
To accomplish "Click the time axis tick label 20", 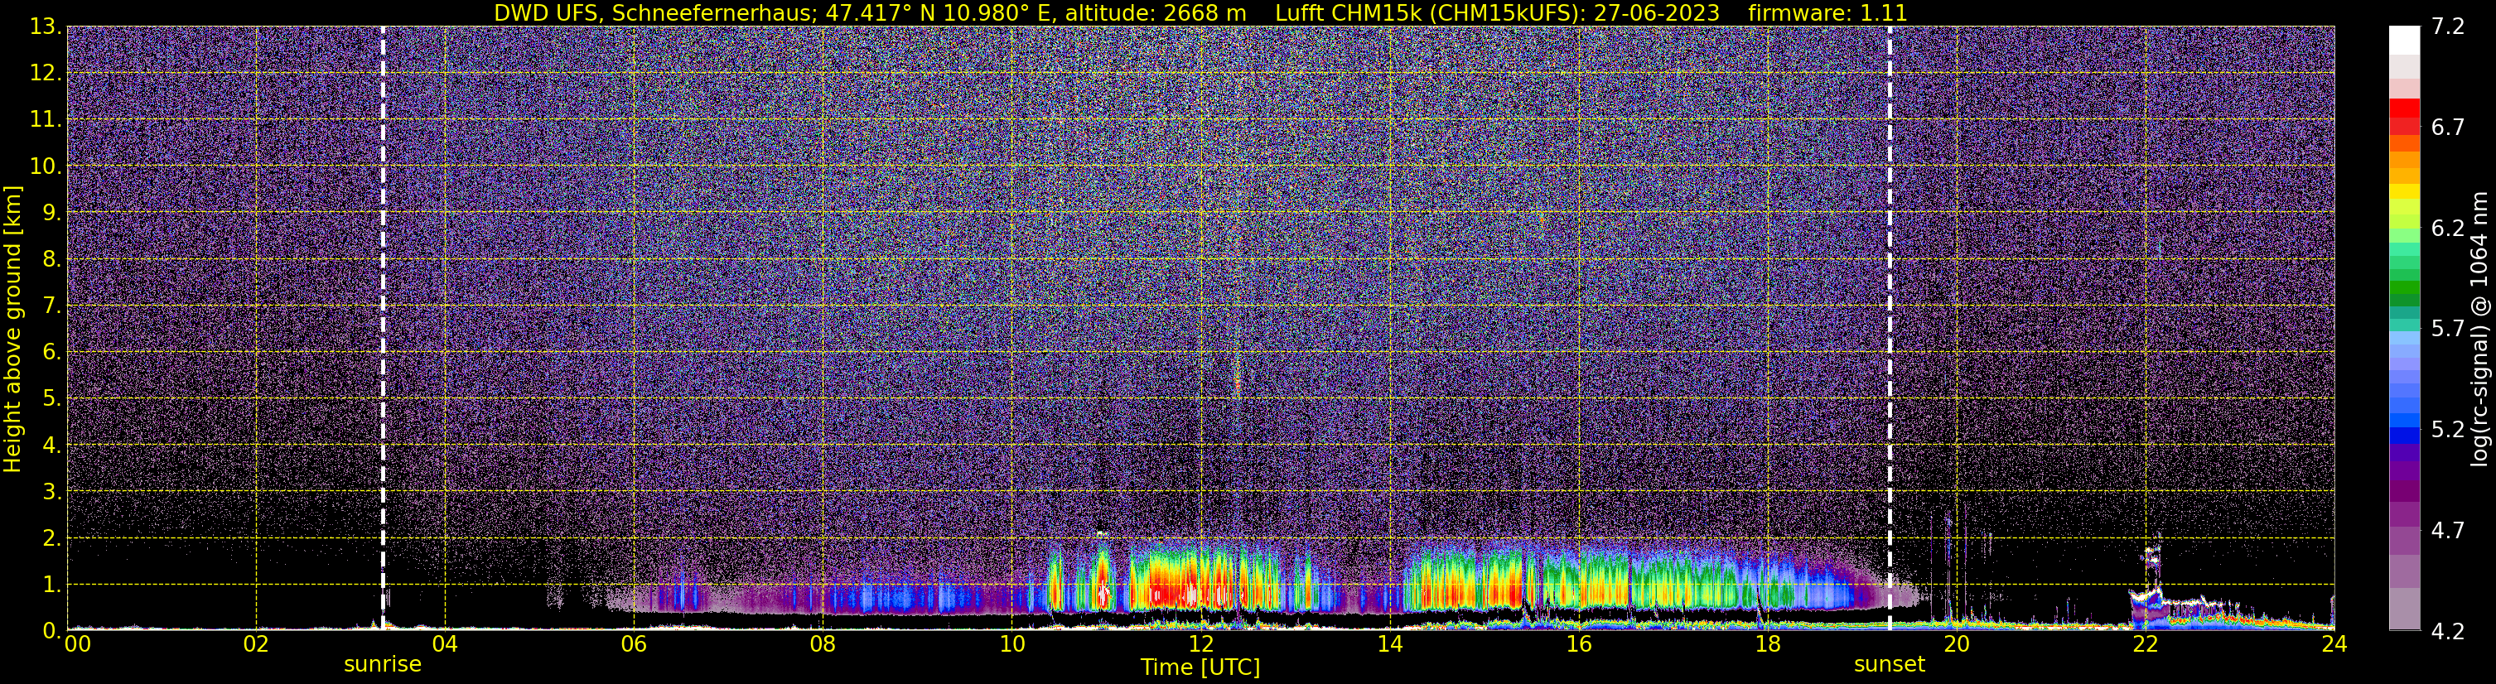I will (1957, 644).
